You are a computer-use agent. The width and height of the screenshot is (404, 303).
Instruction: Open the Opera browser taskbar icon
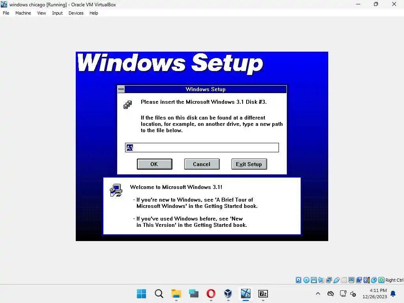pyautogui.click(x=211, y=294)
